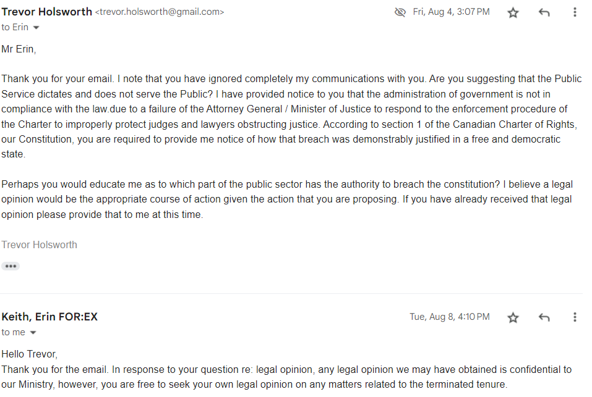
Task: Click the 'to Erin' recipient line text
Action: (15, 28)
